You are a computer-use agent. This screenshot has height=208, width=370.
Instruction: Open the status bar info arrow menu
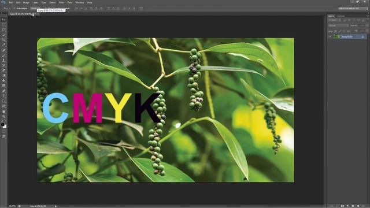pos(55,206)
